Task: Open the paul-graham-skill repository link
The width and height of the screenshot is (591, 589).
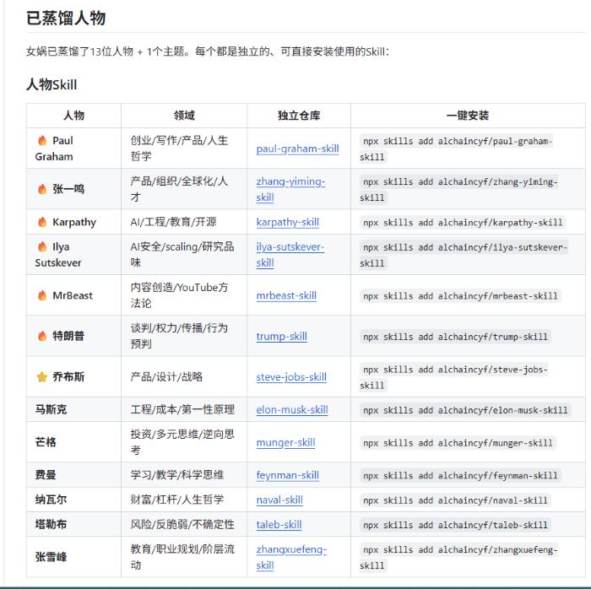Action: tap(297, 149)
